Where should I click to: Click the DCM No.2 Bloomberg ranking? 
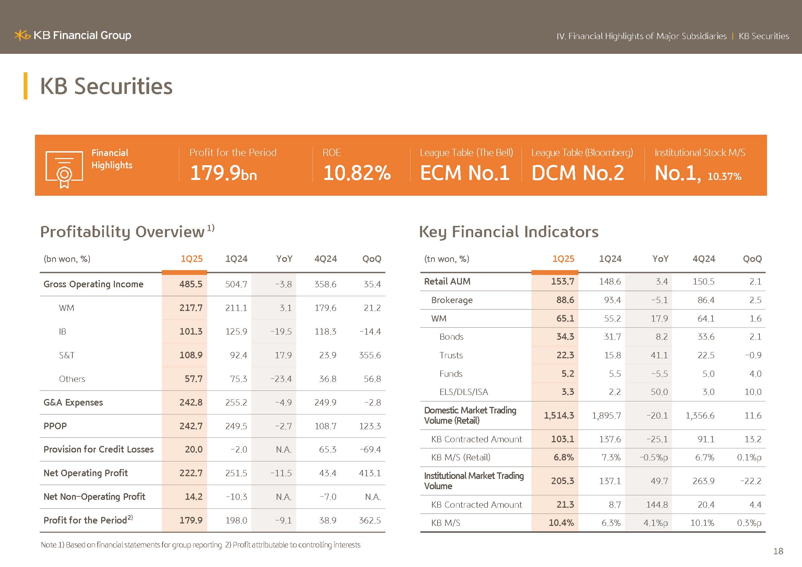tap(578, 173)
